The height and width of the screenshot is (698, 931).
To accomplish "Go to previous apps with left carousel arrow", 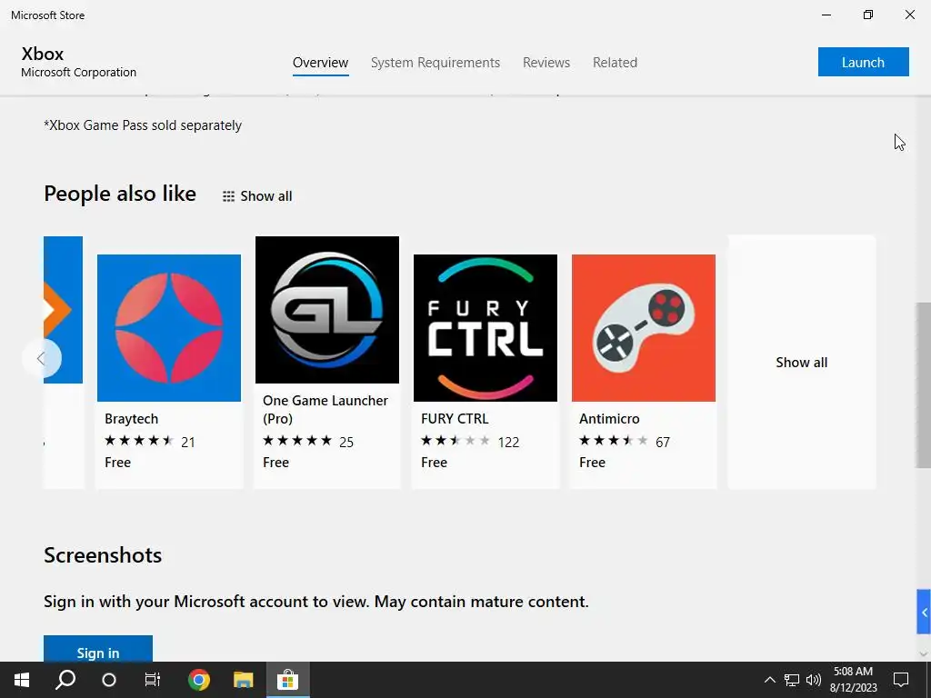I will click(41, 358).
